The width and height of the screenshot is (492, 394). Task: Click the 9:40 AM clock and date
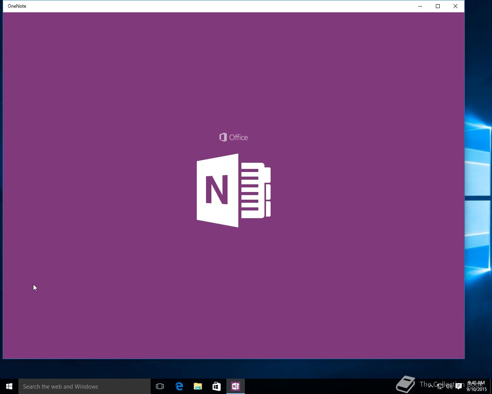[477, 386]
